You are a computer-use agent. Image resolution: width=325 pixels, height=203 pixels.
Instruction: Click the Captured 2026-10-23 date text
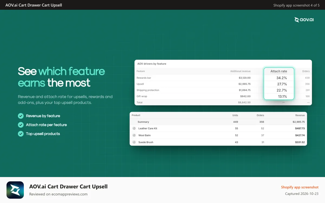point(302,194)
